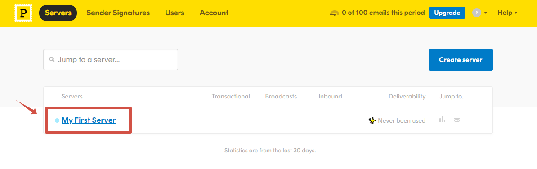Go to the Users tab
Viewport: 537px width, 169px height.
[x=175, y=13]
